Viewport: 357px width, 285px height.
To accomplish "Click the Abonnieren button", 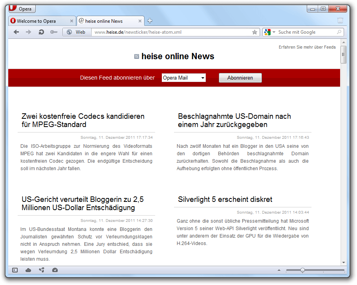I will pos(240,78).
